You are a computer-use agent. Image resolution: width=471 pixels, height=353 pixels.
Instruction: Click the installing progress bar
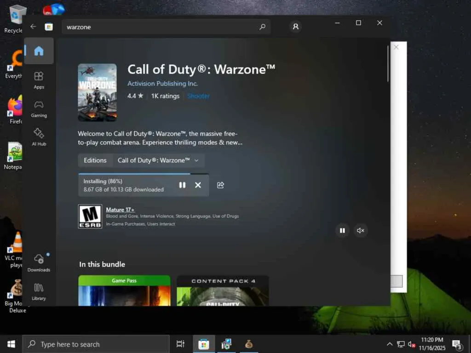pos(144,174)
